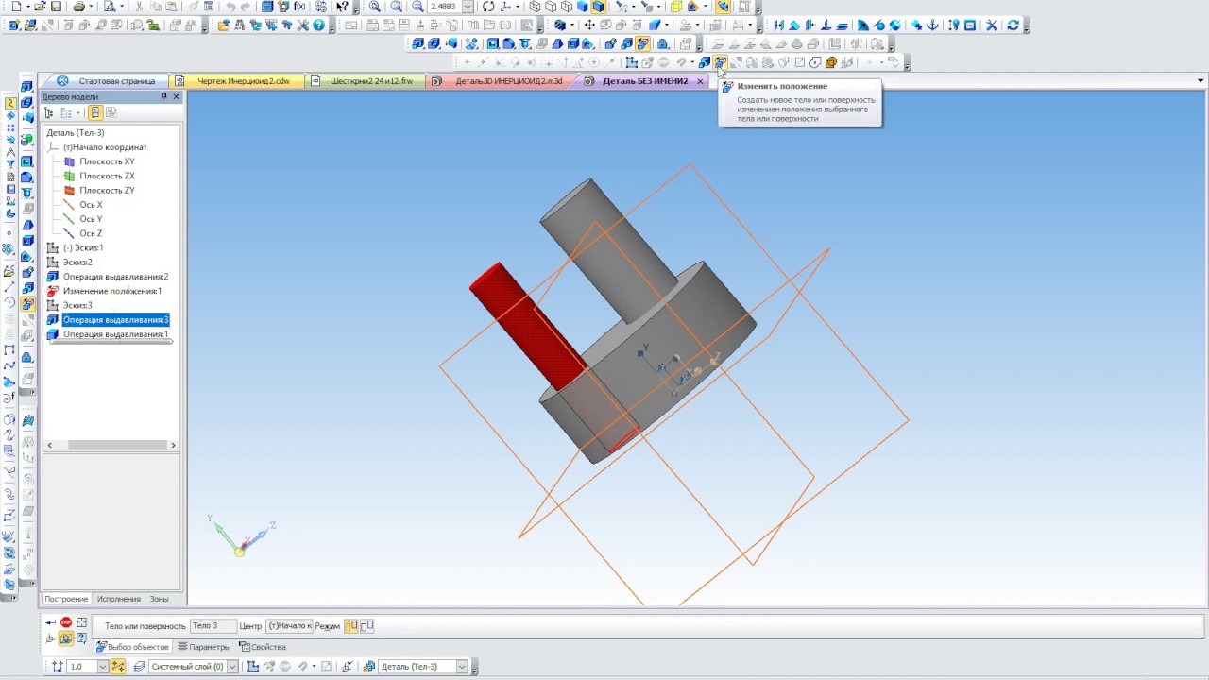Open the 1.0 step dropdown
Screen dimensions: 1209x680
pos(102,667)
